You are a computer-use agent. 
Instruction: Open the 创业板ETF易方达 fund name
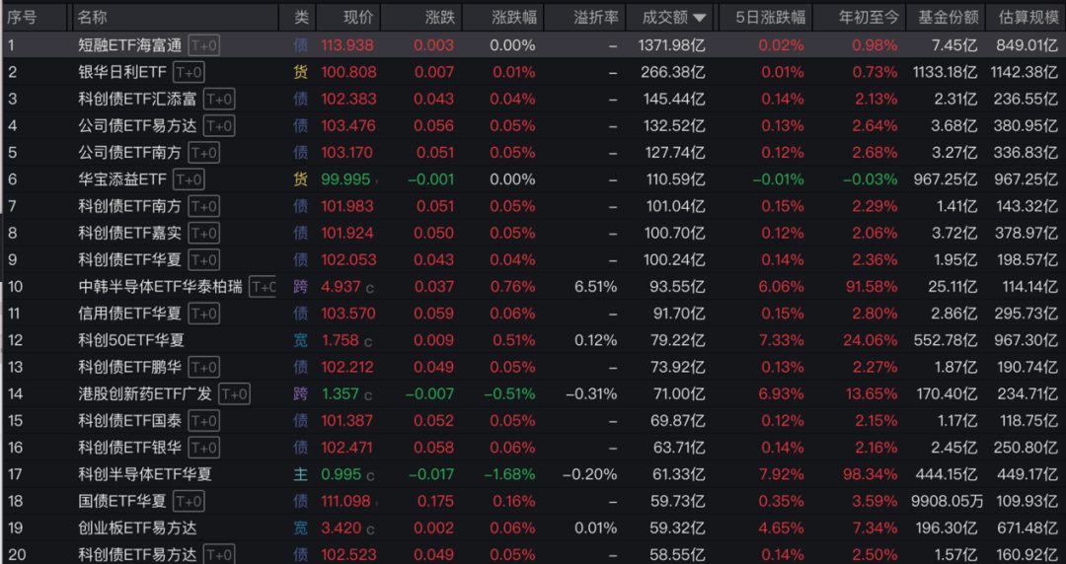(x=137, y=528)
